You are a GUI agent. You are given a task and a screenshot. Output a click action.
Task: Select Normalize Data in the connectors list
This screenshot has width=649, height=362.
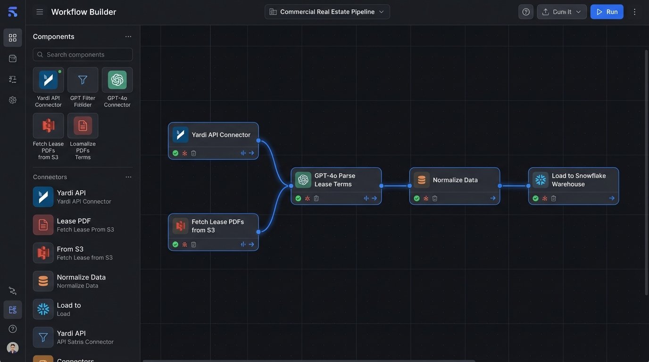pyautogui.click(x=81, y=281)
